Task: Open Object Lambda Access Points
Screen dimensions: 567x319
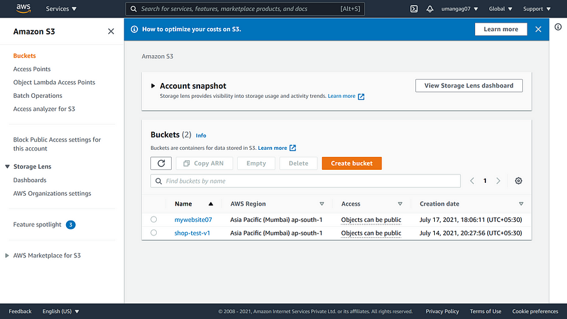Action: coord(54,82)
